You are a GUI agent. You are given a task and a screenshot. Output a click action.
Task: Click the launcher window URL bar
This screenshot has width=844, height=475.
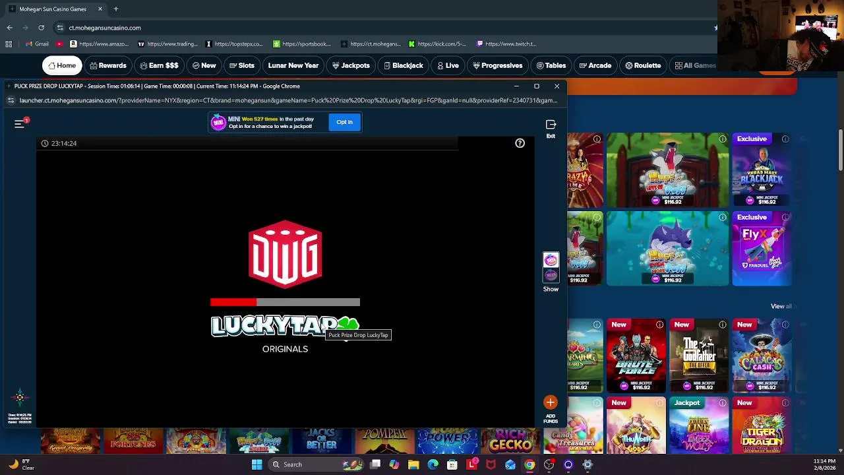(x=287, y=100)
